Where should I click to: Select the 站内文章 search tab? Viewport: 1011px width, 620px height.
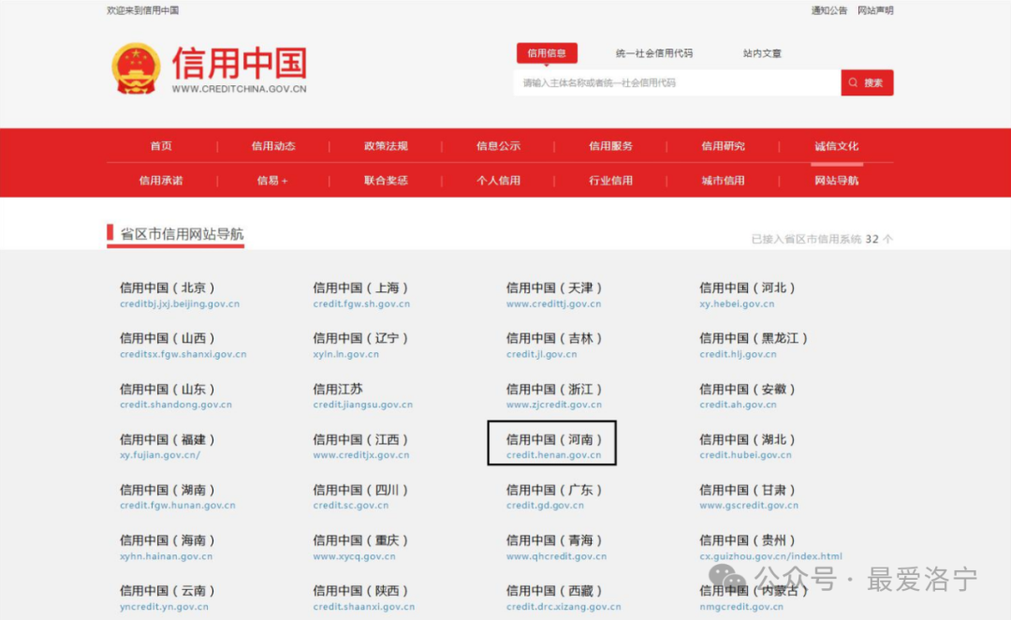(762, 53)
